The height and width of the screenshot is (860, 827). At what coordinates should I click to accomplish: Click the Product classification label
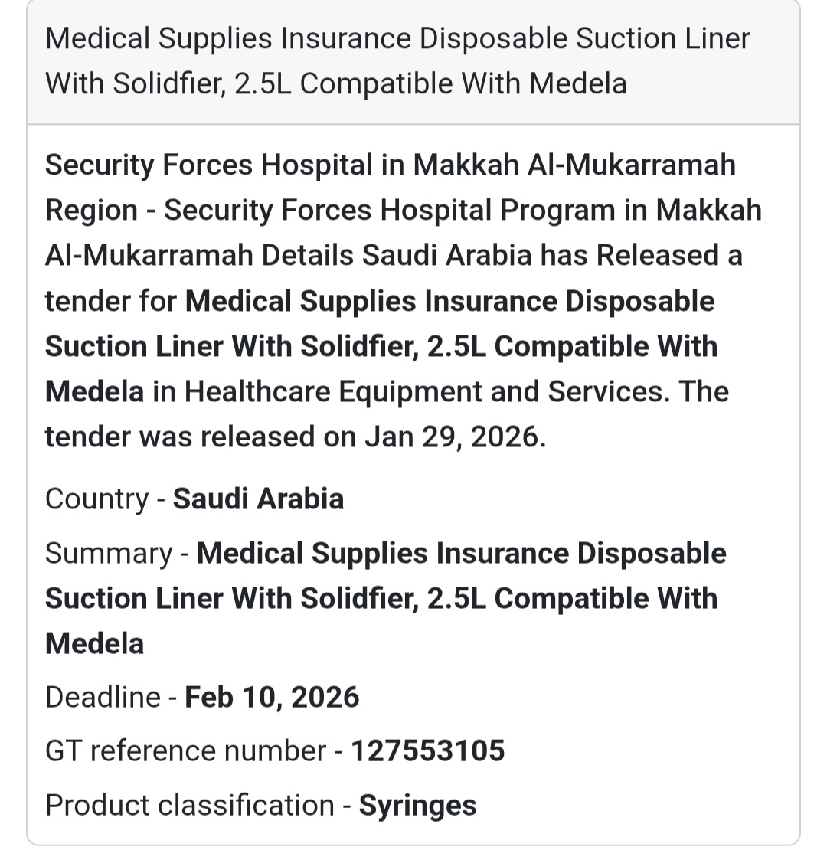click(190, 805)
